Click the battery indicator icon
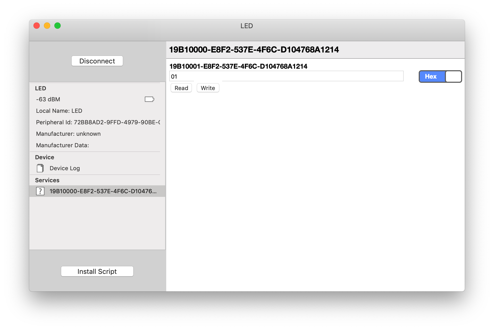The height and width of the screenshot is (330, 494). [x=149, y=99]
